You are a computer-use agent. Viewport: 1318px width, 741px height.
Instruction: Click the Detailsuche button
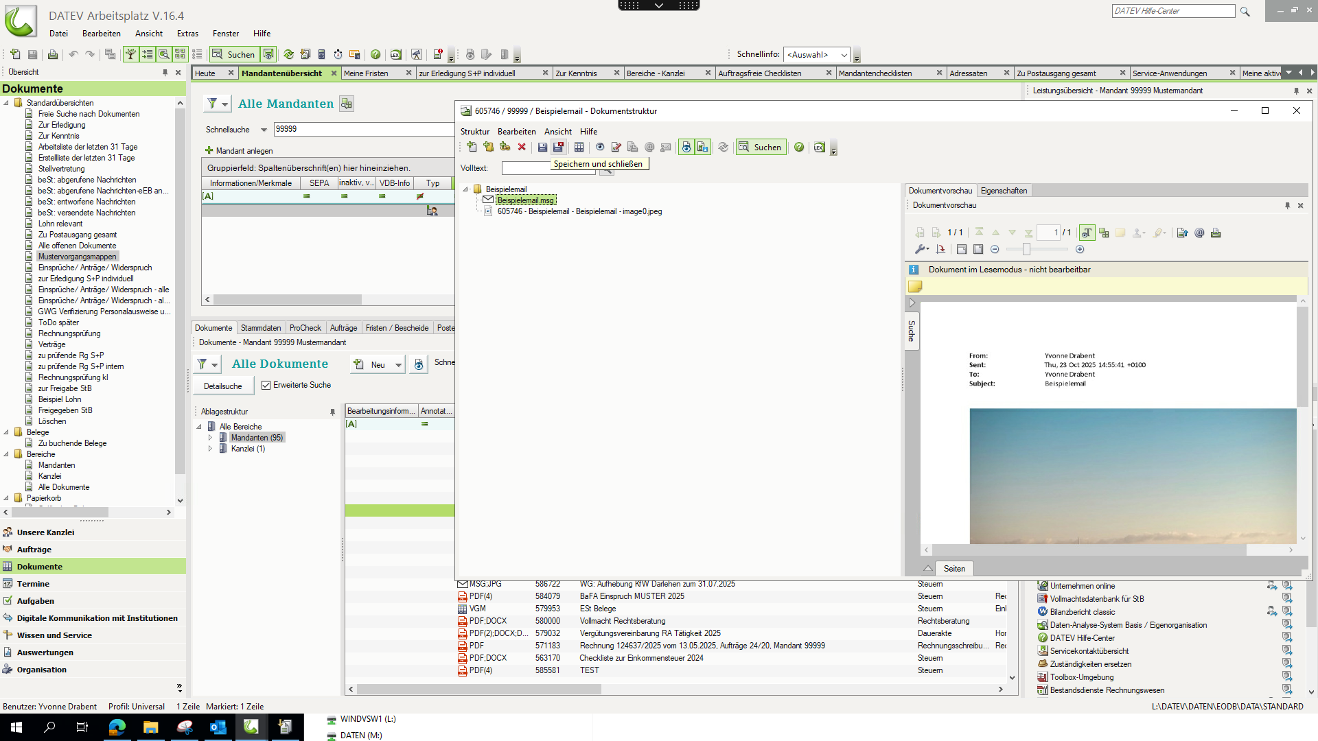[223, 386]
